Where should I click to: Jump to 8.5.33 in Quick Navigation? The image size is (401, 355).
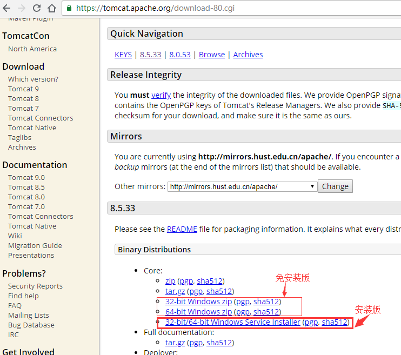150,55
